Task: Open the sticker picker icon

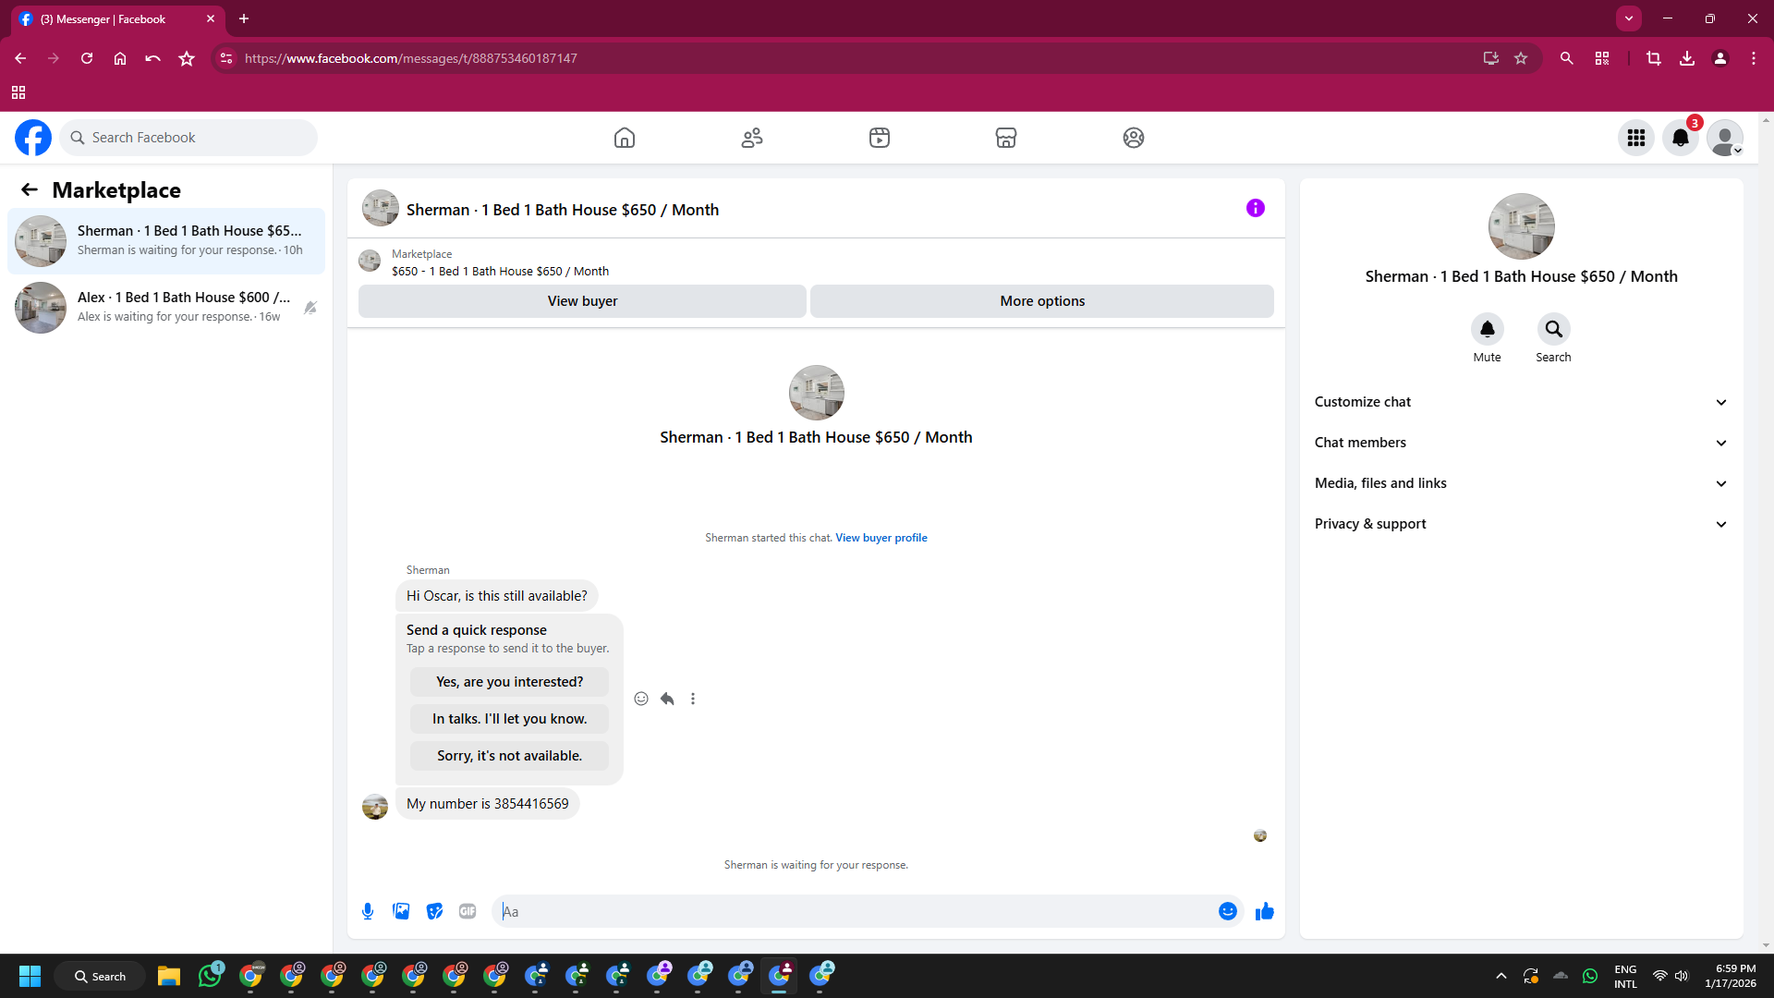Action: coord(434,911)
